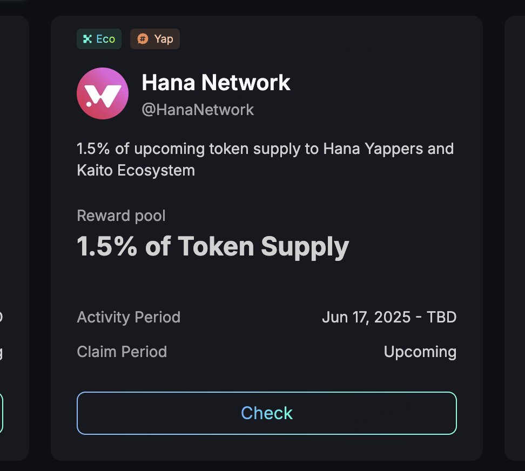Click the partially visible card on the right
This screenshot has width=525, height=471.
515,238
